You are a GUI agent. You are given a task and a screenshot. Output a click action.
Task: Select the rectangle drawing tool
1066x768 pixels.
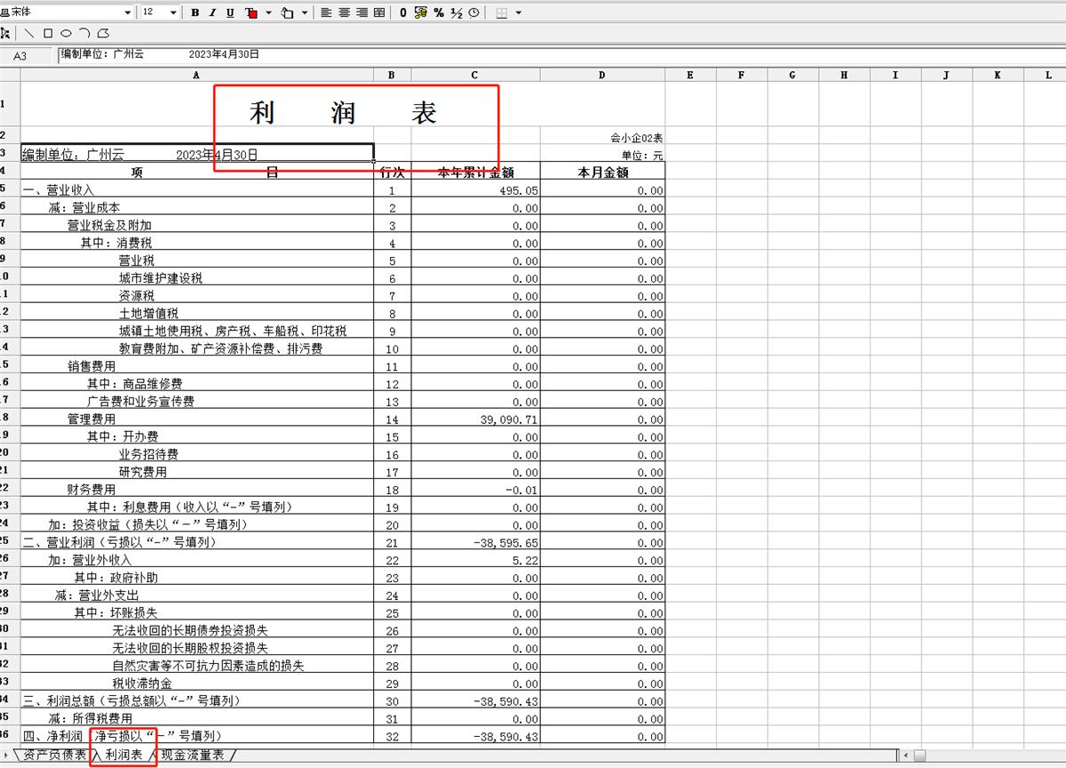click(x=48, y=33)
